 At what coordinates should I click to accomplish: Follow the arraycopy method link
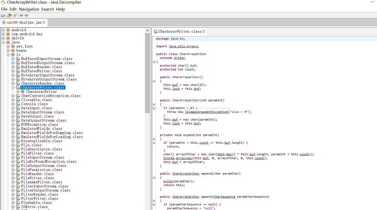[x=184, y=158]
